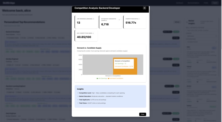The height and width of the screenshot is (122, 222).
Task: Click the orange Estimated Candidates chart bar
Action: pos(125,66)
